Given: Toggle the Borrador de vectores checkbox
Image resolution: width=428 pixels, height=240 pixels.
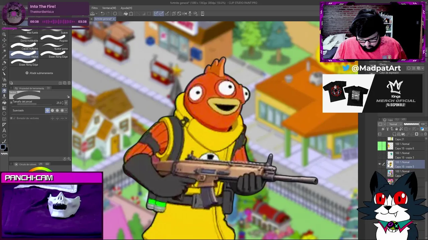Looking at the screenshot, I should pyautogui.click(x=14, y=118).
